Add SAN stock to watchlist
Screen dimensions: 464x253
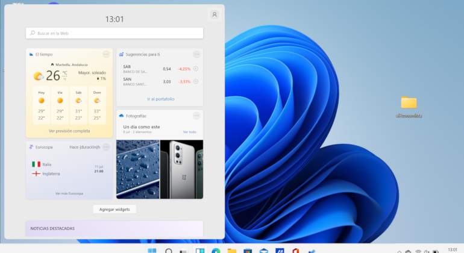point(196,81)
